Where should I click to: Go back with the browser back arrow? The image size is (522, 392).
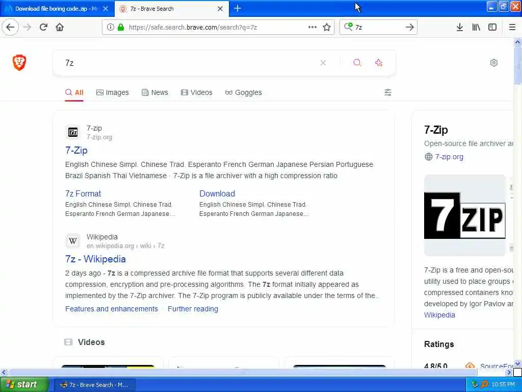pyautogui.click(x=10, y=27)
